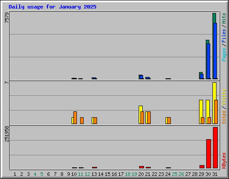Click the orange sites bar for day 24
This screenshot has height=179, width=229.
pyautogui.click(x=169, y=120)
